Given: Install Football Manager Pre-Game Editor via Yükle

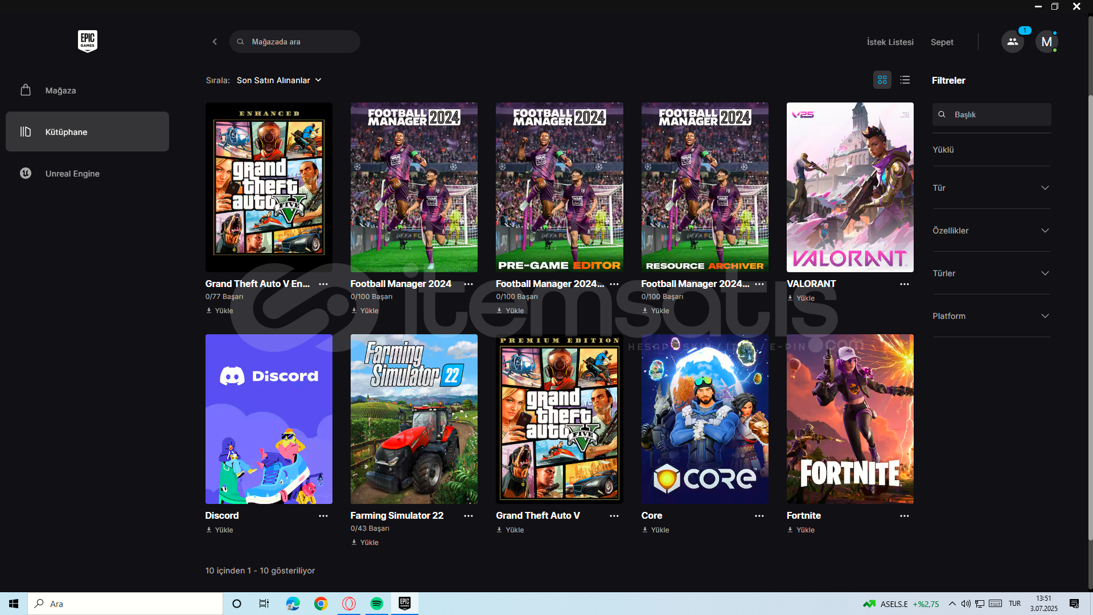Looking at the screenshot, I should [x=510, y=310].
